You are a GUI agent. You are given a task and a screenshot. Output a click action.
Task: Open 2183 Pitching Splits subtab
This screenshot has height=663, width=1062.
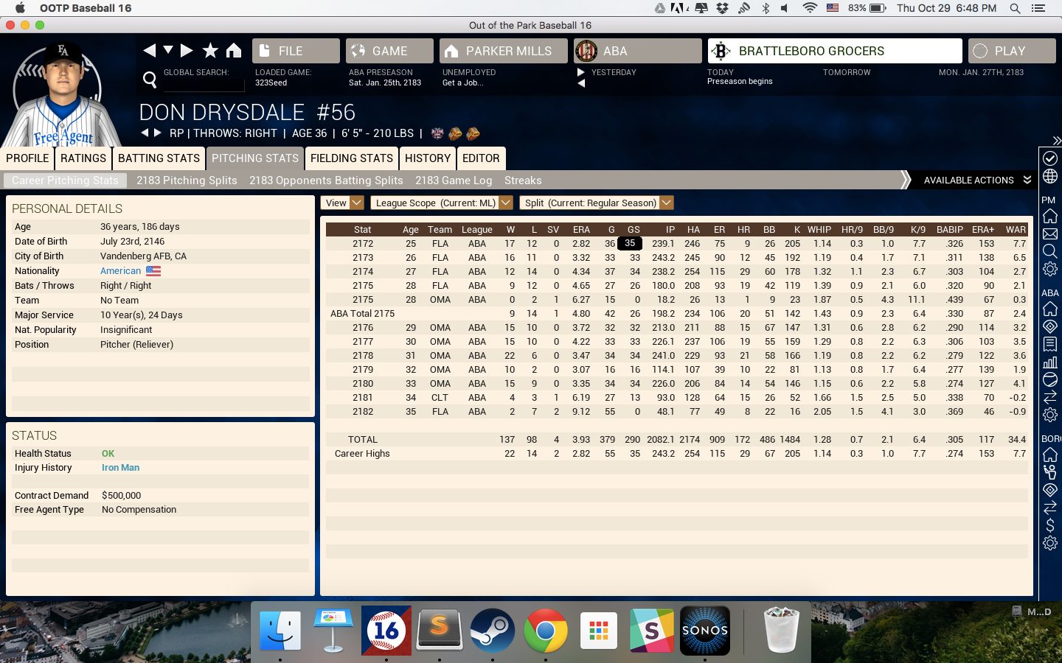tap(187, 180)
